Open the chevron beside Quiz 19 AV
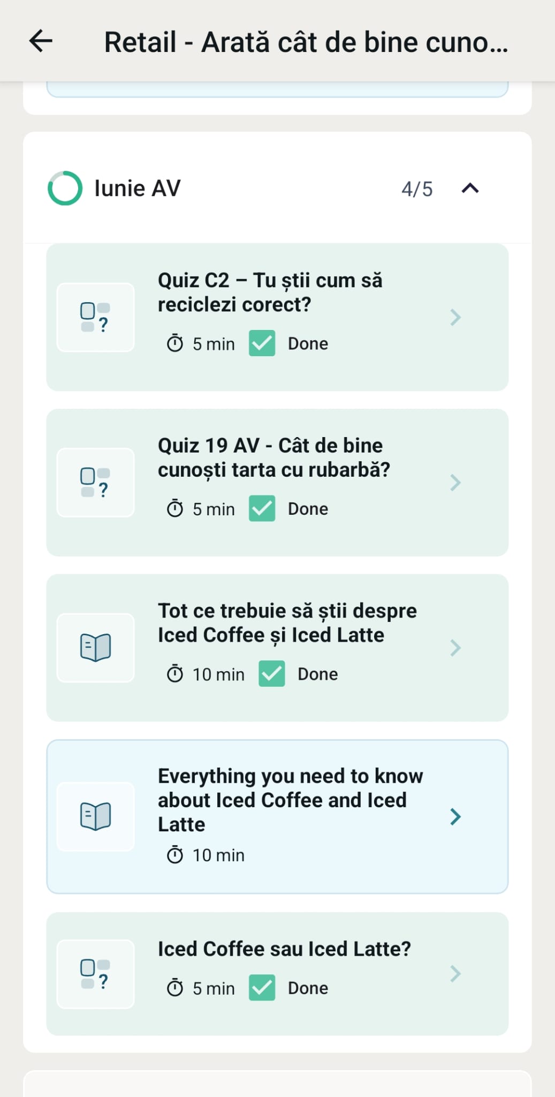555x1097 pixels. (x=455, y=483)
